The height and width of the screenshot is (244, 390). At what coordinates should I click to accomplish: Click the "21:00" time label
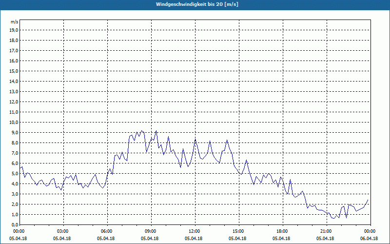pos(325,231)
